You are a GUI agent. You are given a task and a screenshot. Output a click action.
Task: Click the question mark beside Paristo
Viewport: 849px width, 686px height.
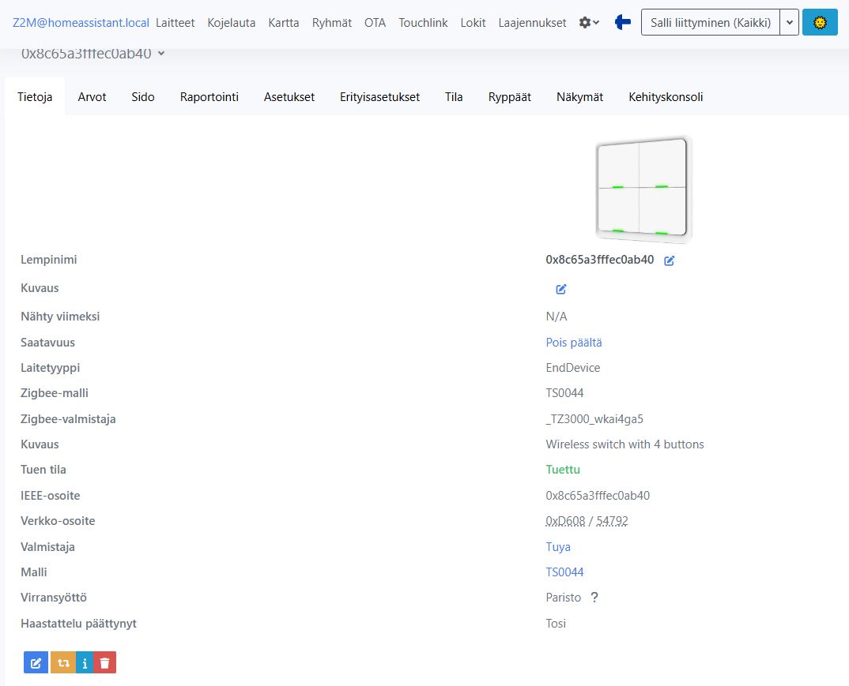pyautogui.click(x=594, y=598)
